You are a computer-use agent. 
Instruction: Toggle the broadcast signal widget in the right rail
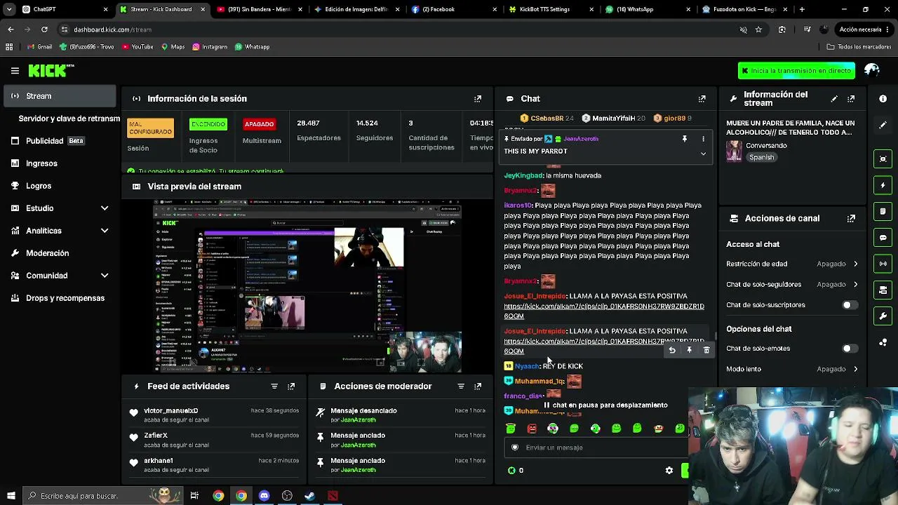(883, 264)
